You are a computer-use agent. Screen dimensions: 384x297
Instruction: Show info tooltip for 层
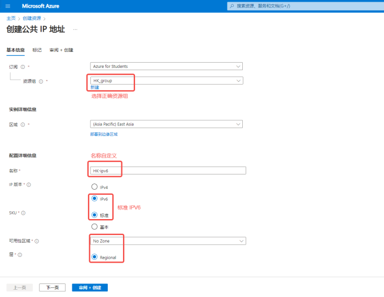tap(20, 255)
